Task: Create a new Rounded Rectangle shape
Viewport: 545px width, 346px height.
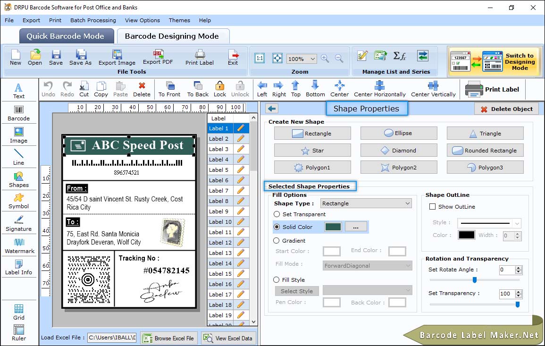Action: (485, 150)
